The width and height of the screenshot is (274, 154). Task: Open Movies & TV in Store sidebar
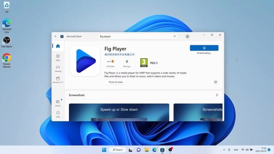(58, 80)
